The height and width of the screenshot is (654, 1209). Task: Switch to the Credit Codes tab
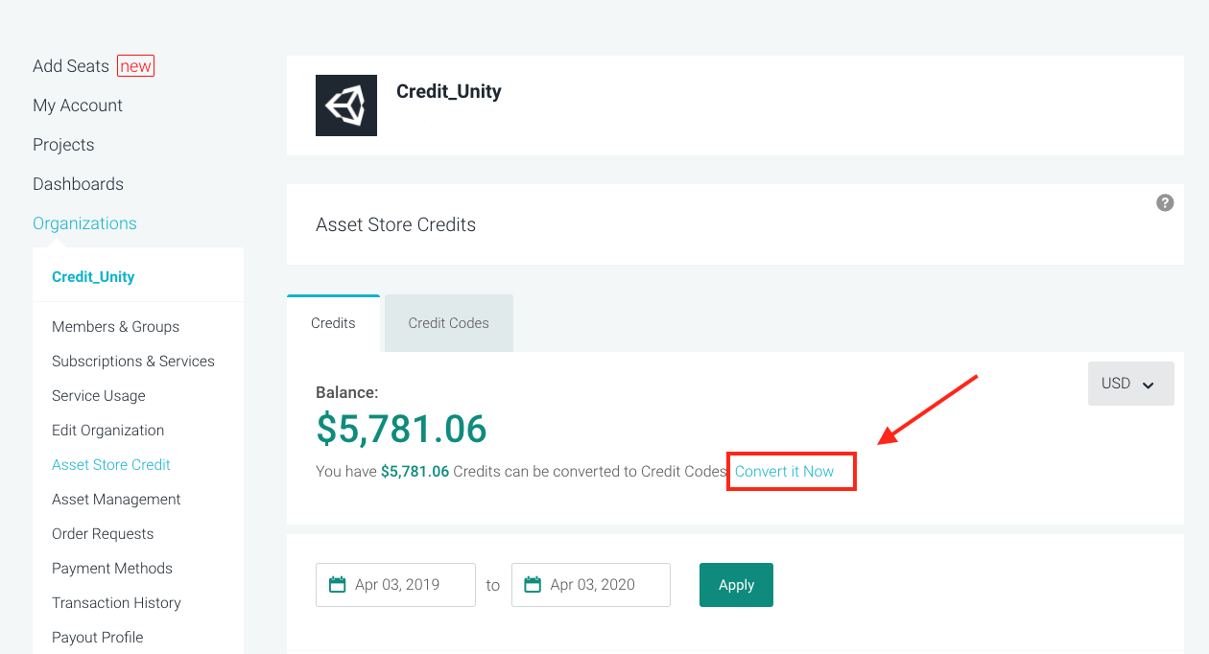tap(449, 323)
